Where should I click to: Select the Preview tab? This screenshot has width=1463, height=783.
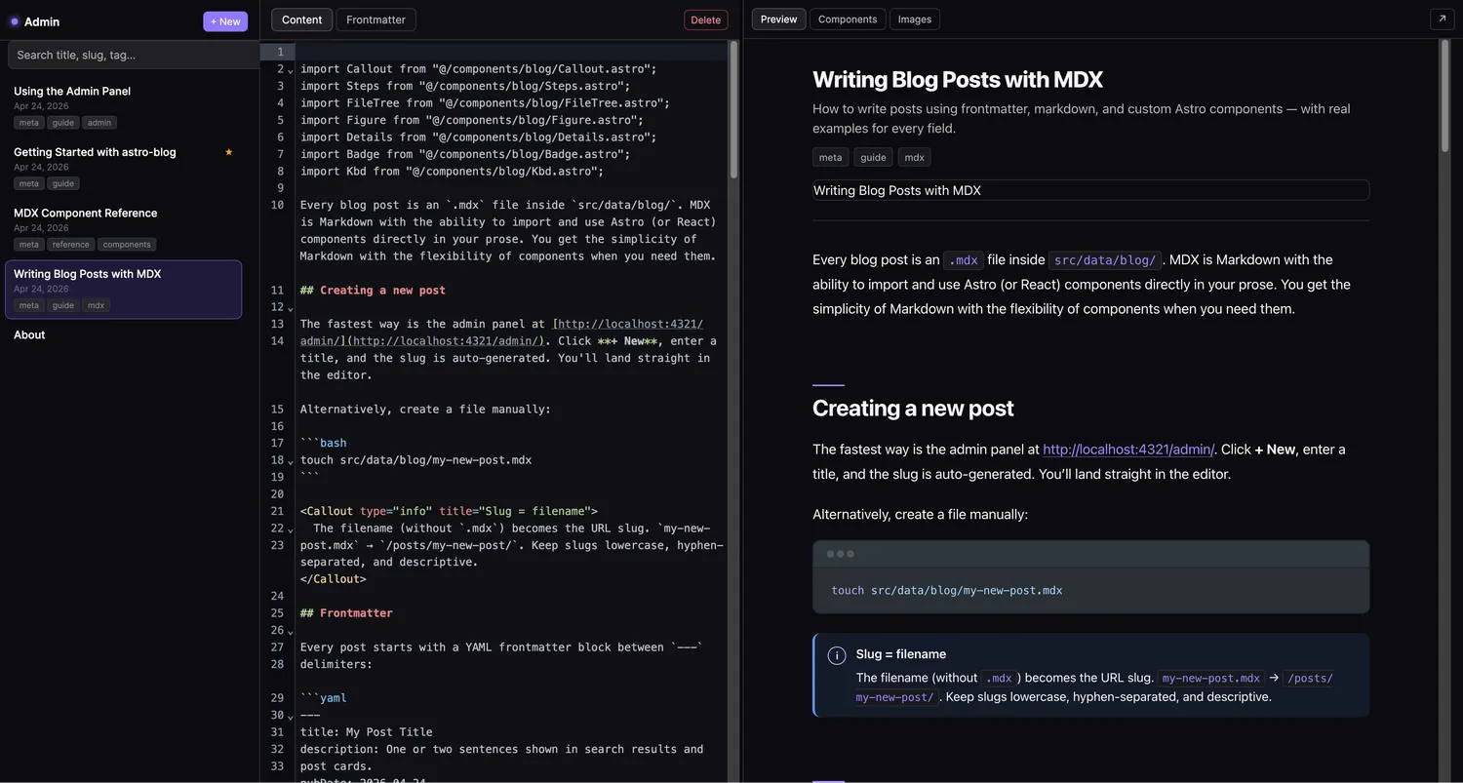tap(777, 19)
